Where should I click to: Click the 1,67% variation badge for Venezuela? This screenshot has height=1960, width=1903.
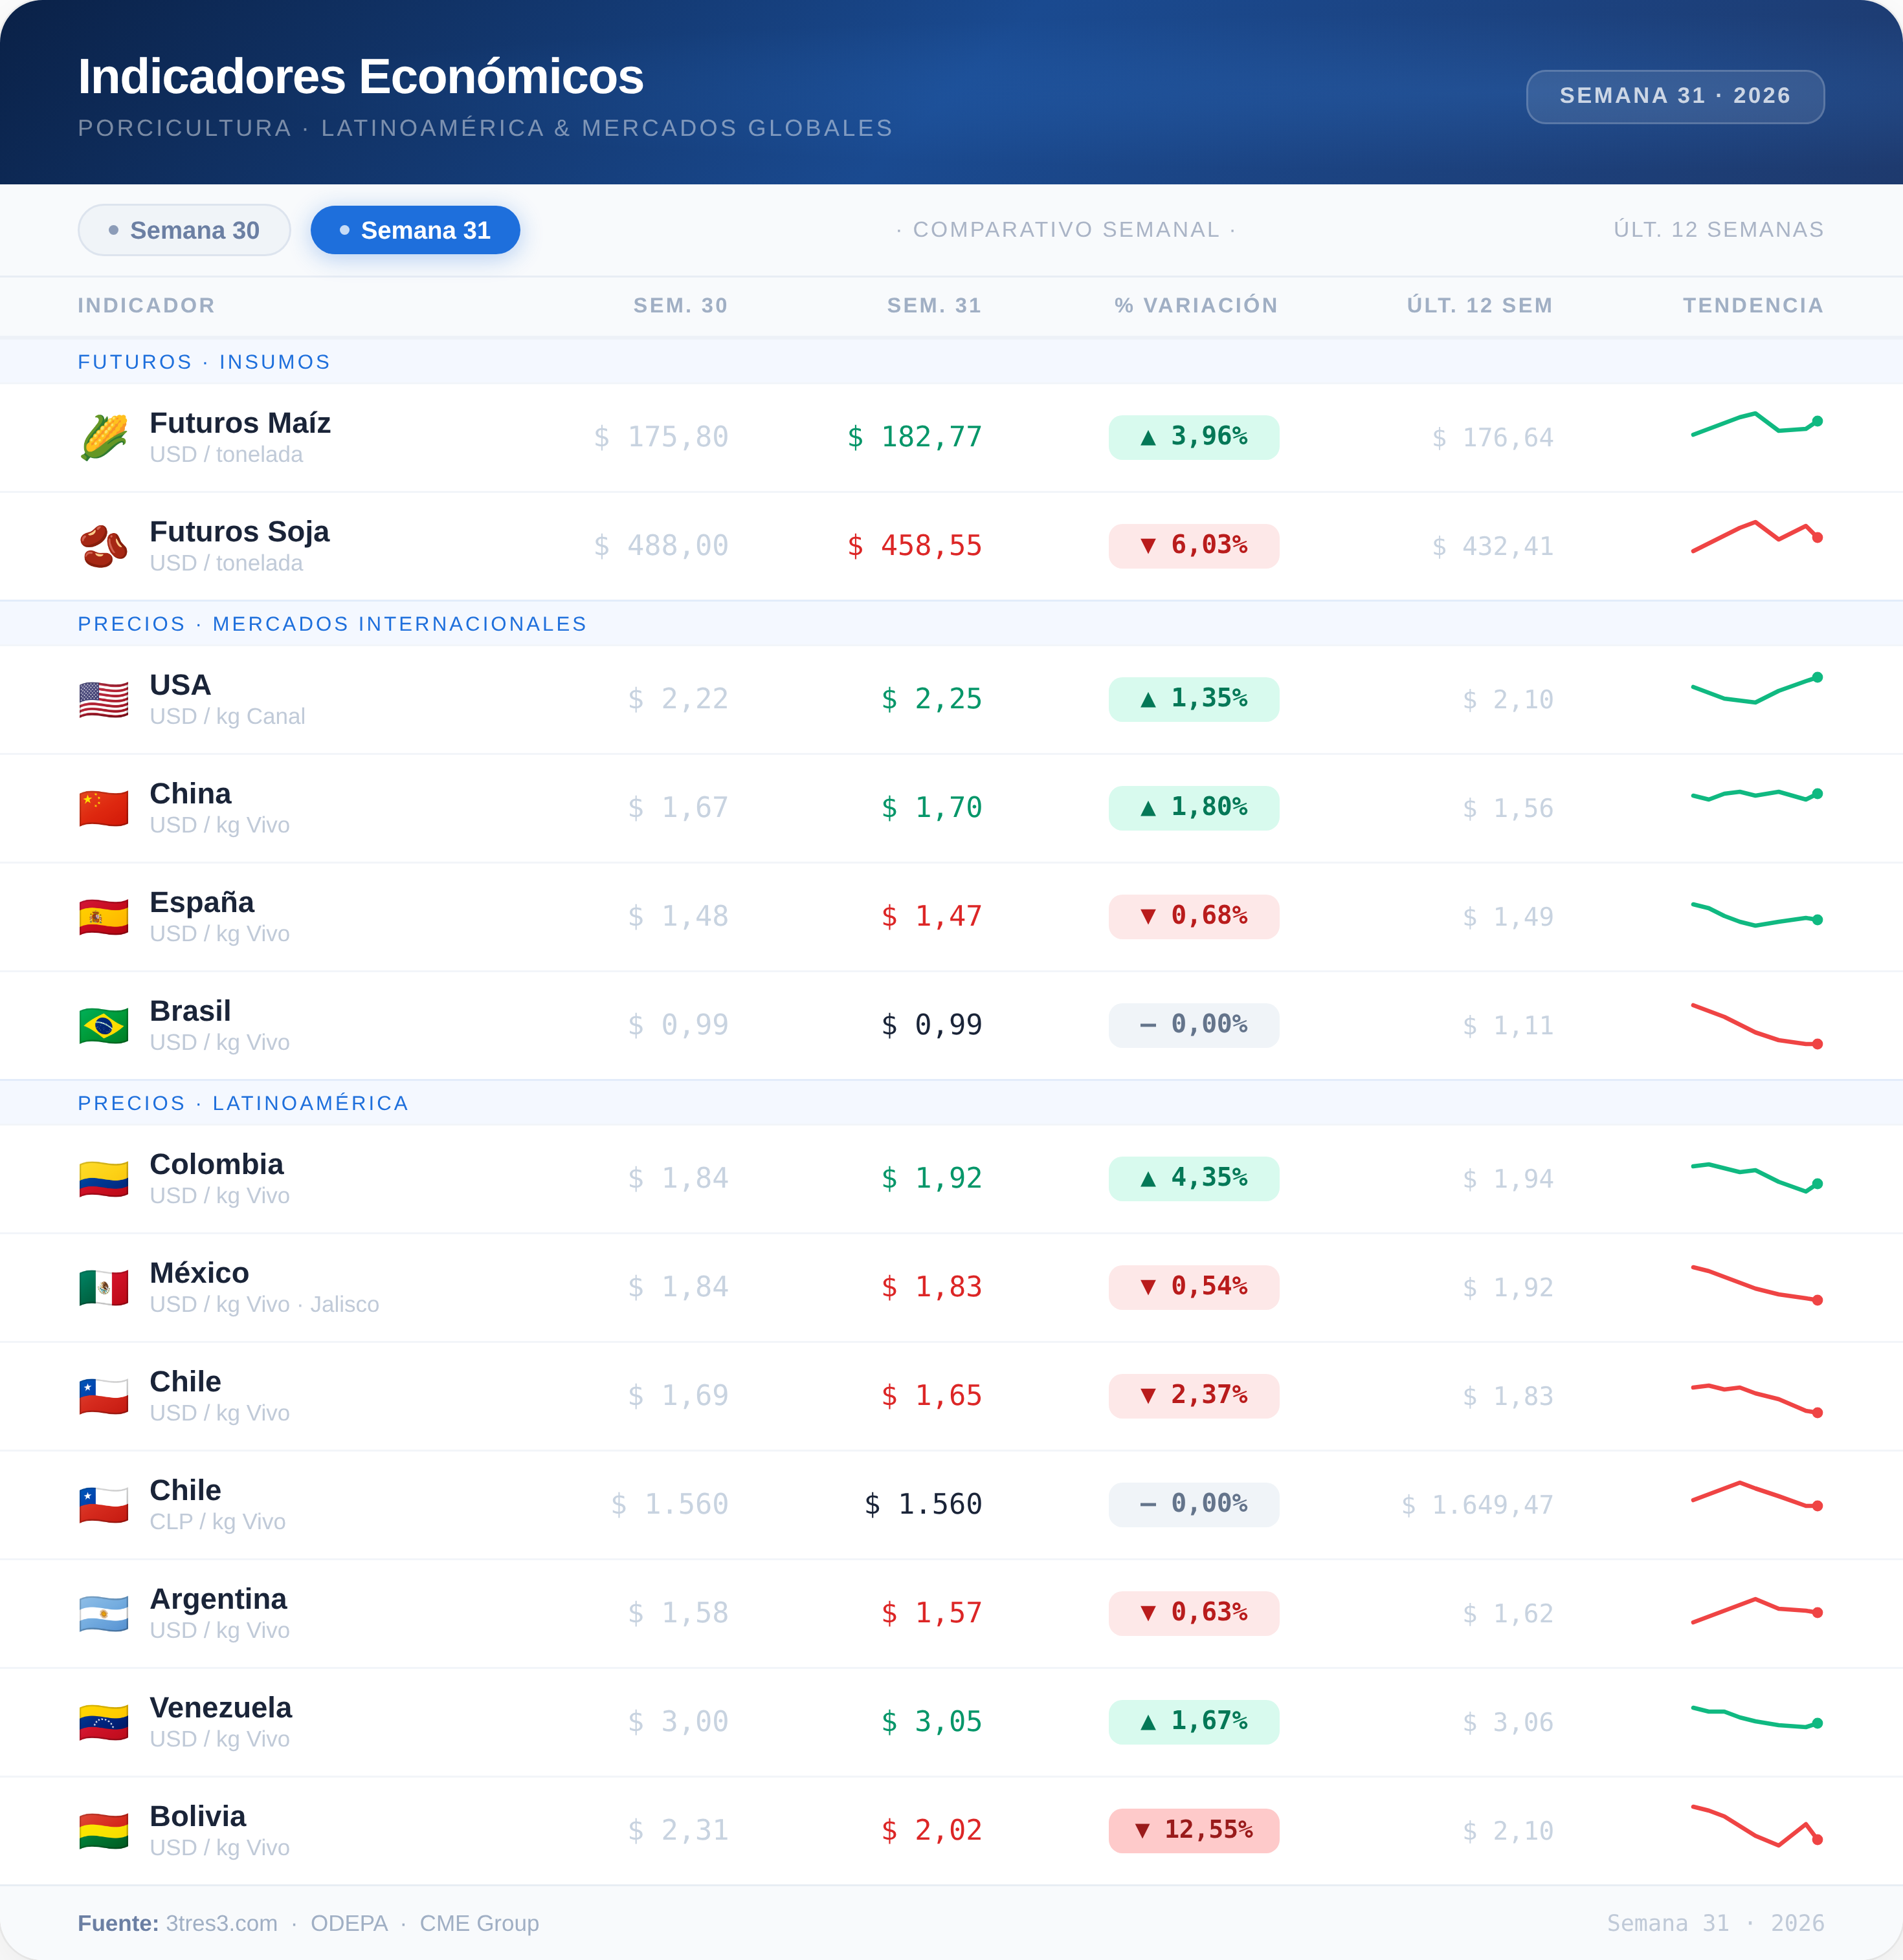click(x=1194, y=1722)
